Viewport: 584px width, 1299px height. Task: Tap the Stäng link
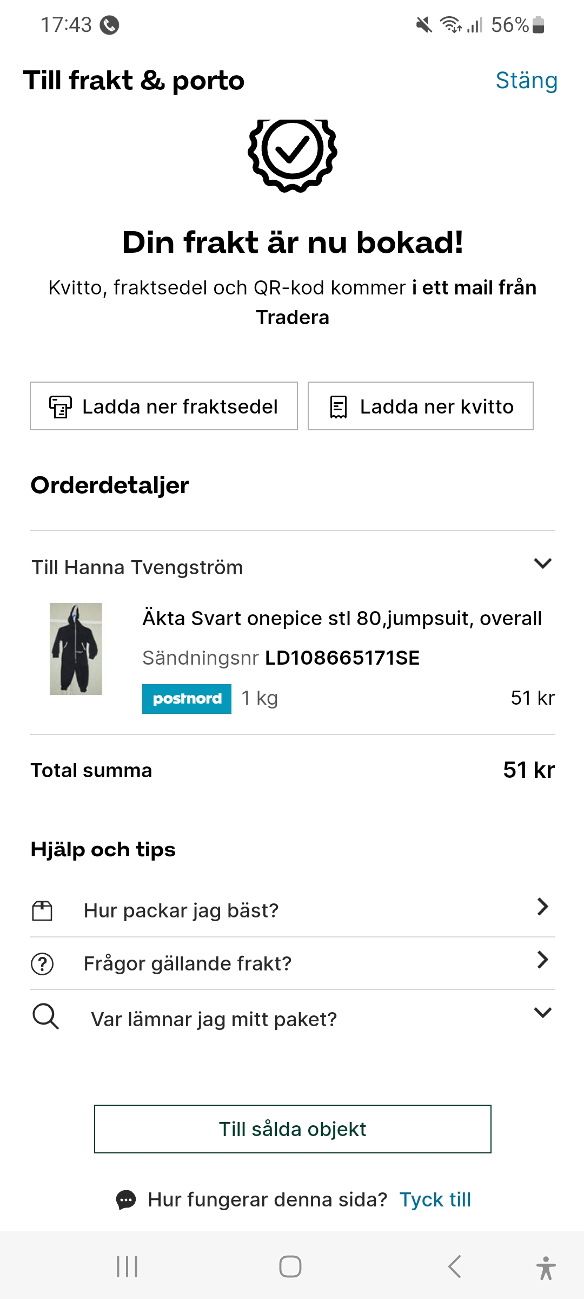[x=526, y=81]
